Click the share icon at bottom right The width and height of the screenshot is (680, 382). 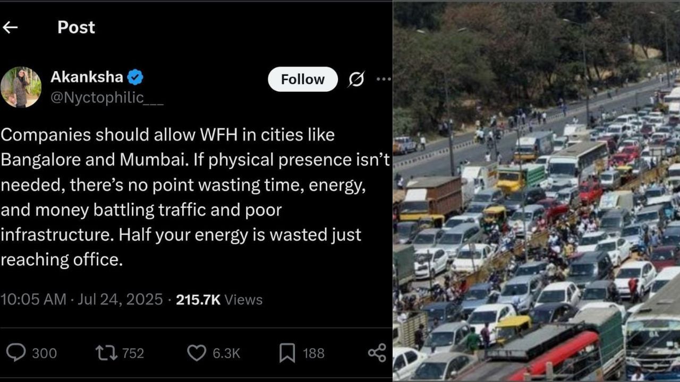pos(377,353)
